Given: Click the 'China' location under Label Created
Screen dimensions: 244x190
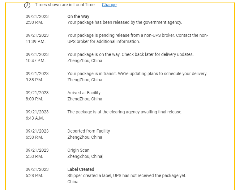Looking at the screenshot, I should (x=73, y=182).
